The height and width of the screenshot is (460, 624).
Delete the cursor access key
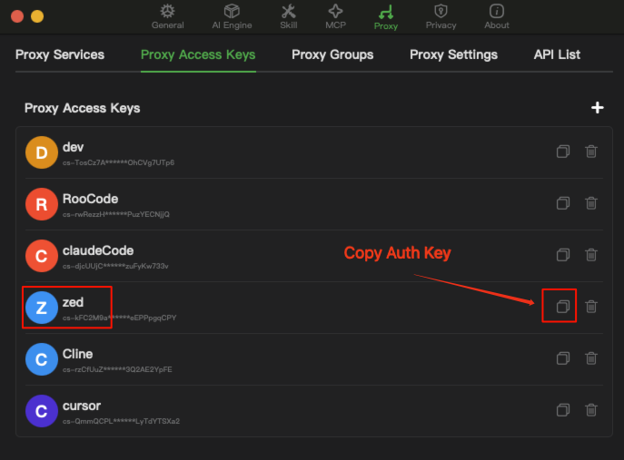tap(591, 410)
